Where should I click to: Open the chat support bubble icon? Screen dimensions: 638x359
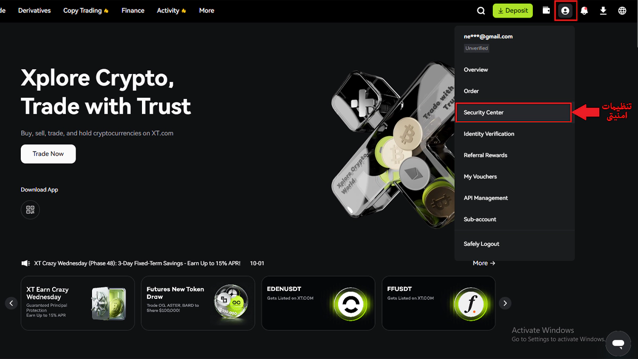pos(618,344)
